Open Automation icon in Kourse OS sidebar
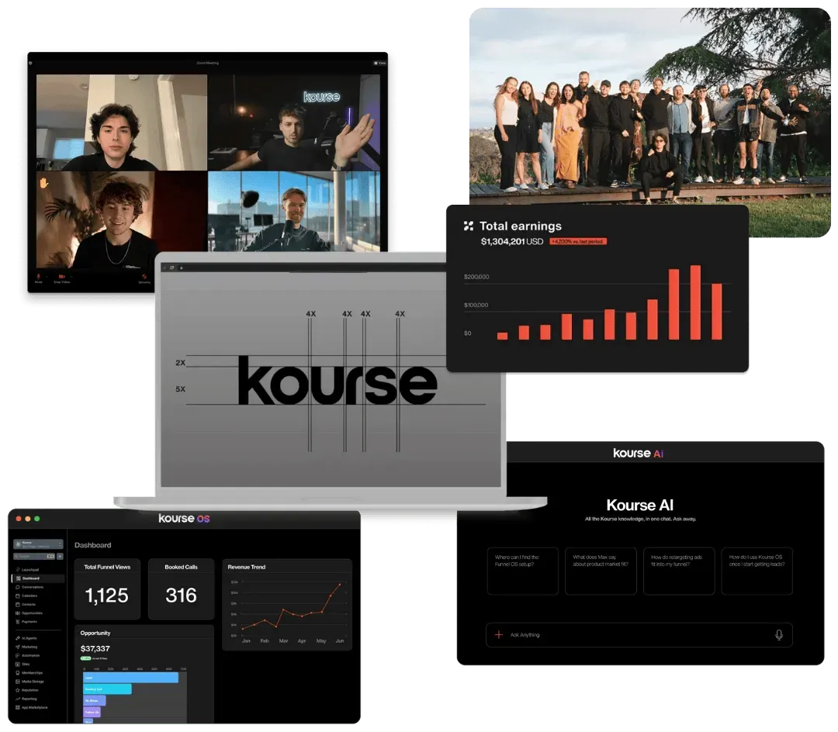The height and width of the screenshot is (732, 838). click(18, 655)
